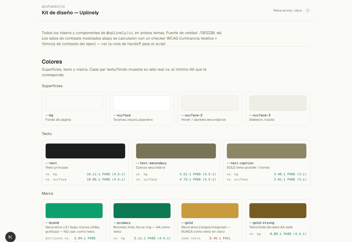
Task: Select the --text-secondary color swatch
Action: point(176,151)
